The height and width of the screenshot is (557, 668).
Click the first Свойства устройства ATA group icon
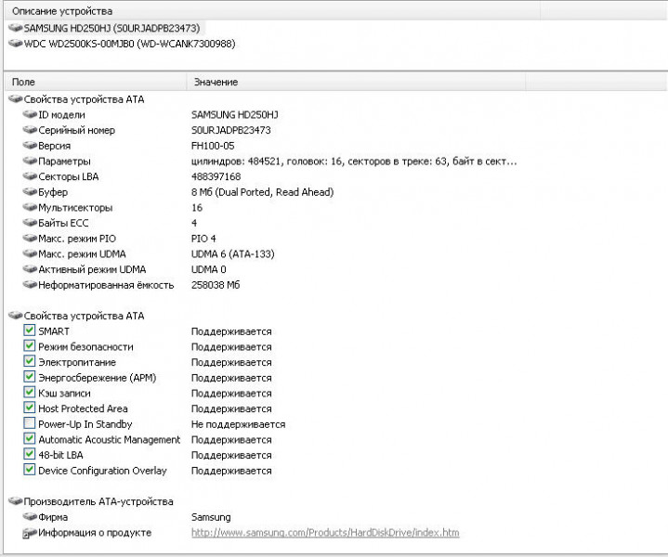pyautogui.click(x=16, y=99)
